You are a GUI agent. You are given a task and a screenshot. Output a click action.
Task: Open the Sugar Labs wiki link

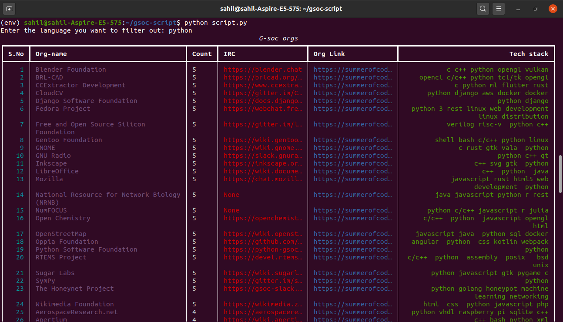click(263, 273)
